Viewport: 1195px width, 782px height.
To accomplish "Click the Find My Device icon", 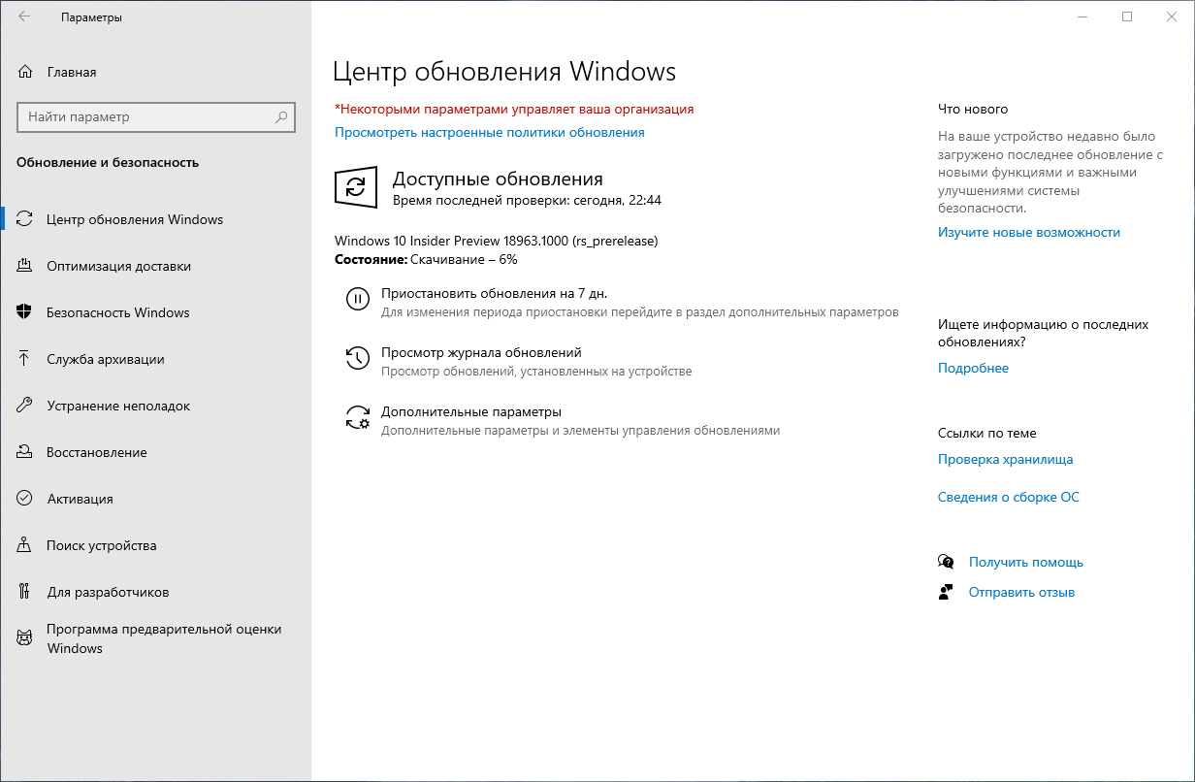I will click(x=26, y=544).
